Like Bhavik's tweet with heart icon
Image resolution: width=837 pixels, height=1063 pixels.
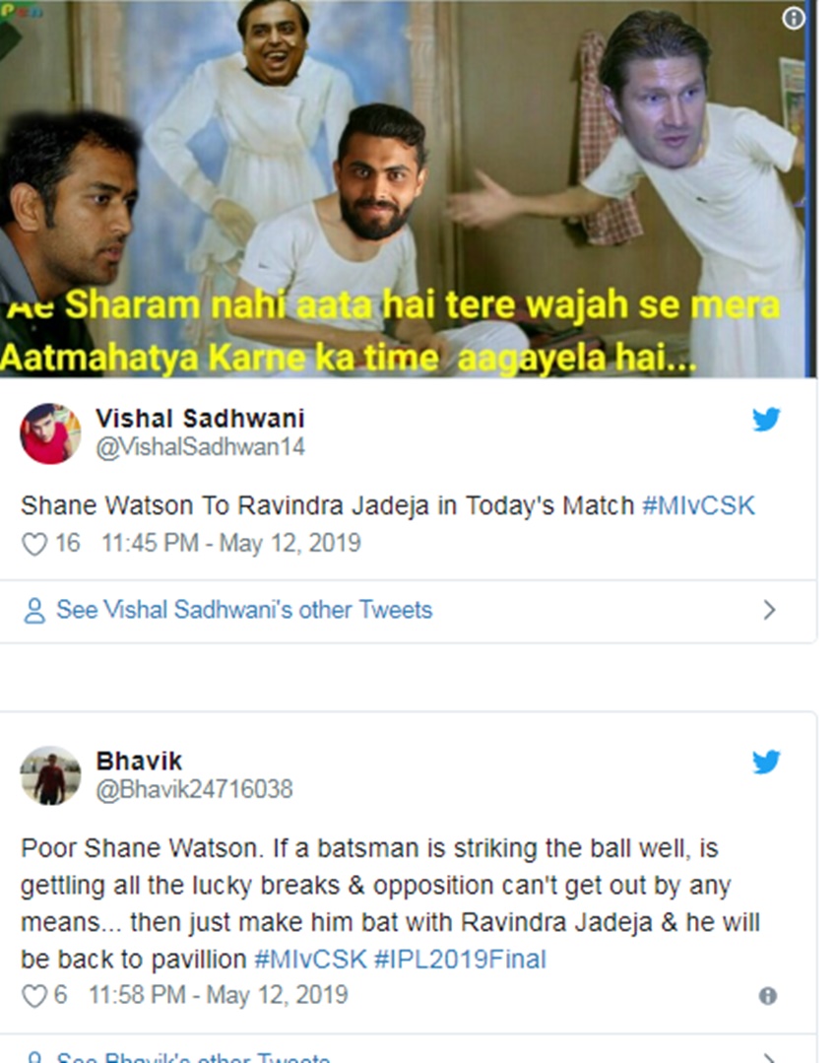click(34, 996)
